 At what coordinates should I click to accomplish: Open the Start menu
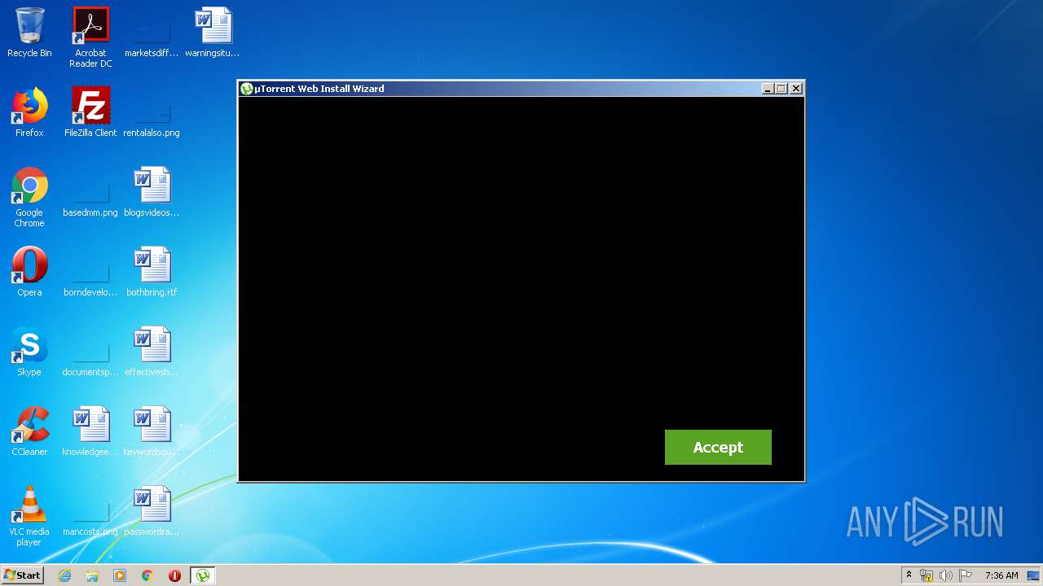pos(22,575)
